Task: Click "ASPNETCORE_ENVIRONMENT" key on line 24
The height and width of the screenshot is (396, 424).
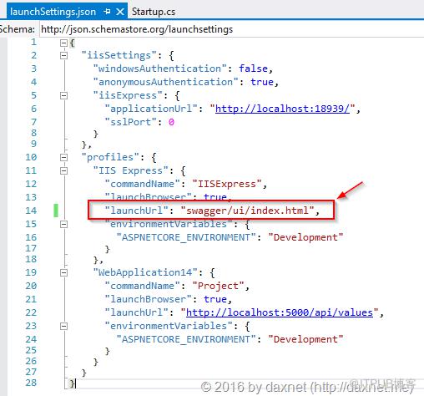Action: 186,339
